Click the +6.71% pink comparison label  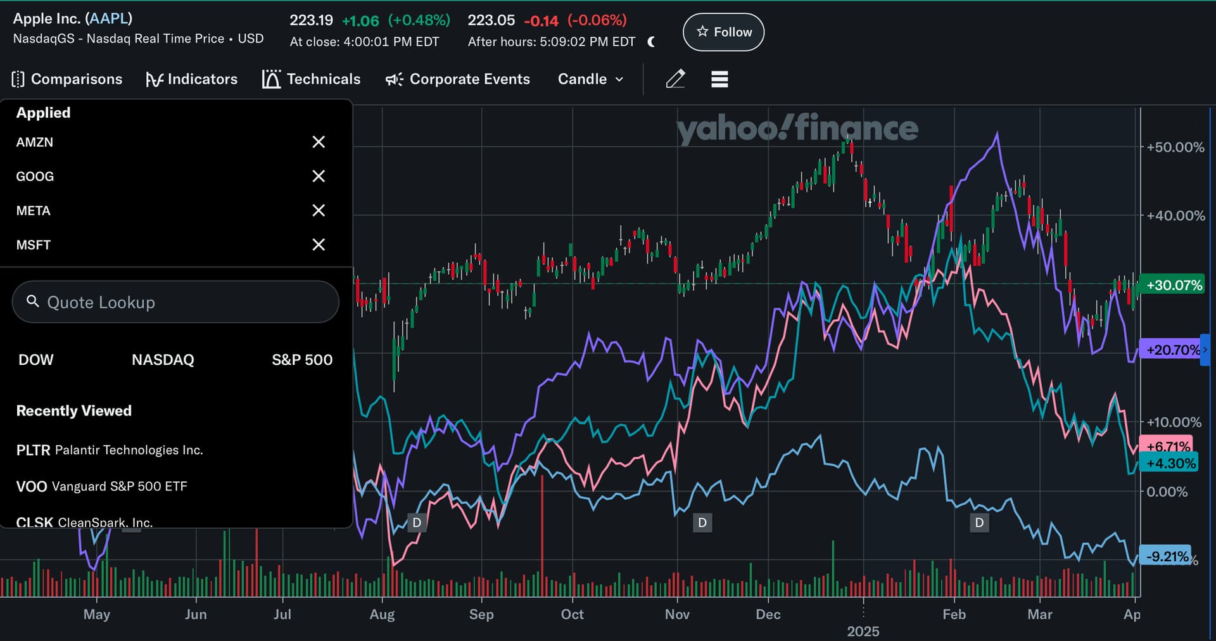(x=1166, y=445)
